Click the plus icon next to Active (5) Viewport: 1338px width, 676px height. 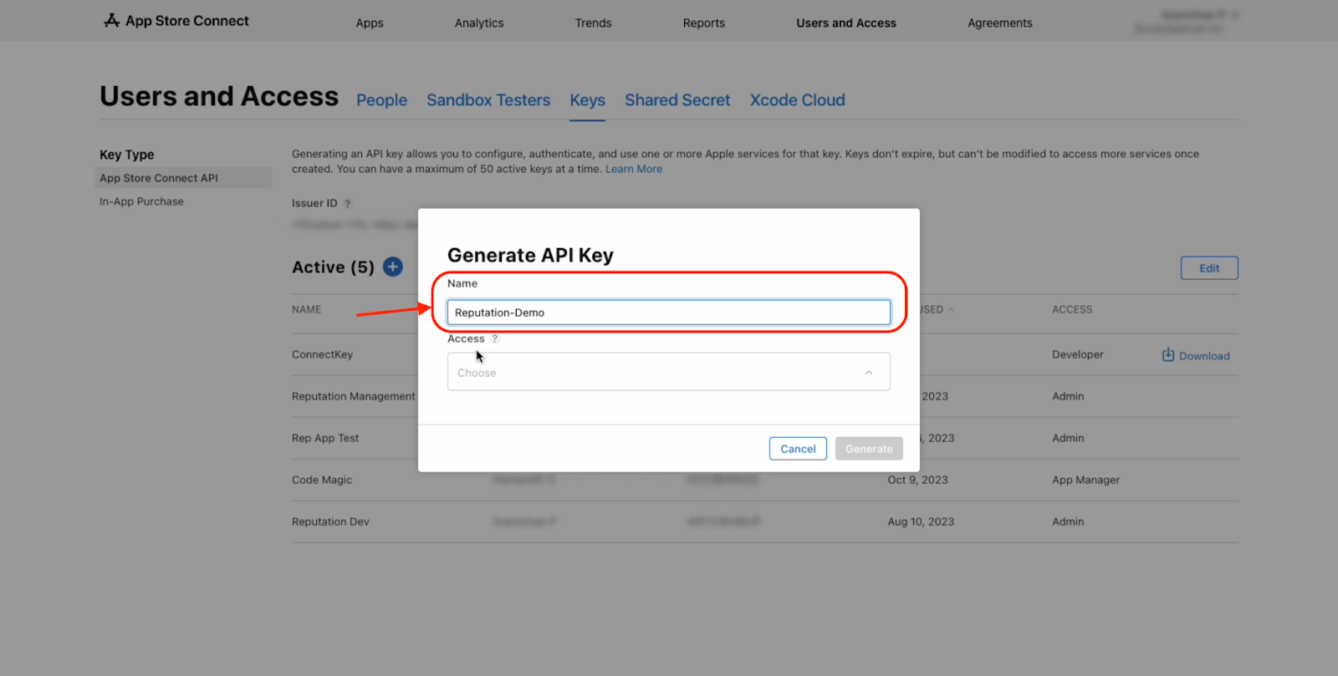click(x=392, y=267)
